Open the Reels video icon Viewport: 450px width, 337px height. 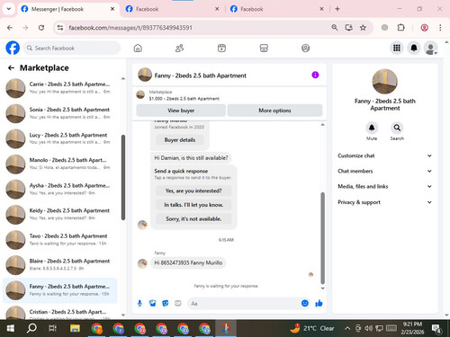[221, 48]
